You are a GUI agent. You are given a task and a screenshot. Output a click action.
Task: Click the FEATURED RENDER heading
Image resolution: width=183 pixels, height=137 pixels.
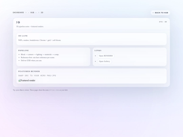(29, 71)
